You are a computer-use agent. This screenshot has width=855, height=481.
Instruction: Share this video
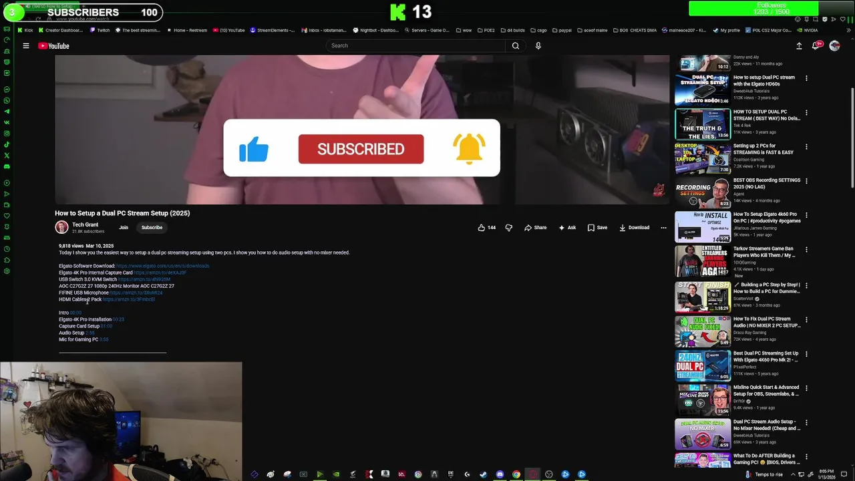click(x=536, y=228)
